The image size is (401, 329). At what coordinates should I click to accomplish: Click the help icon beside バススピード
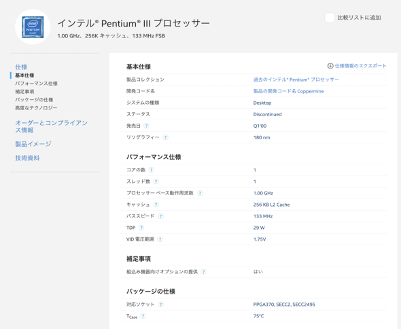coord(160,216)
